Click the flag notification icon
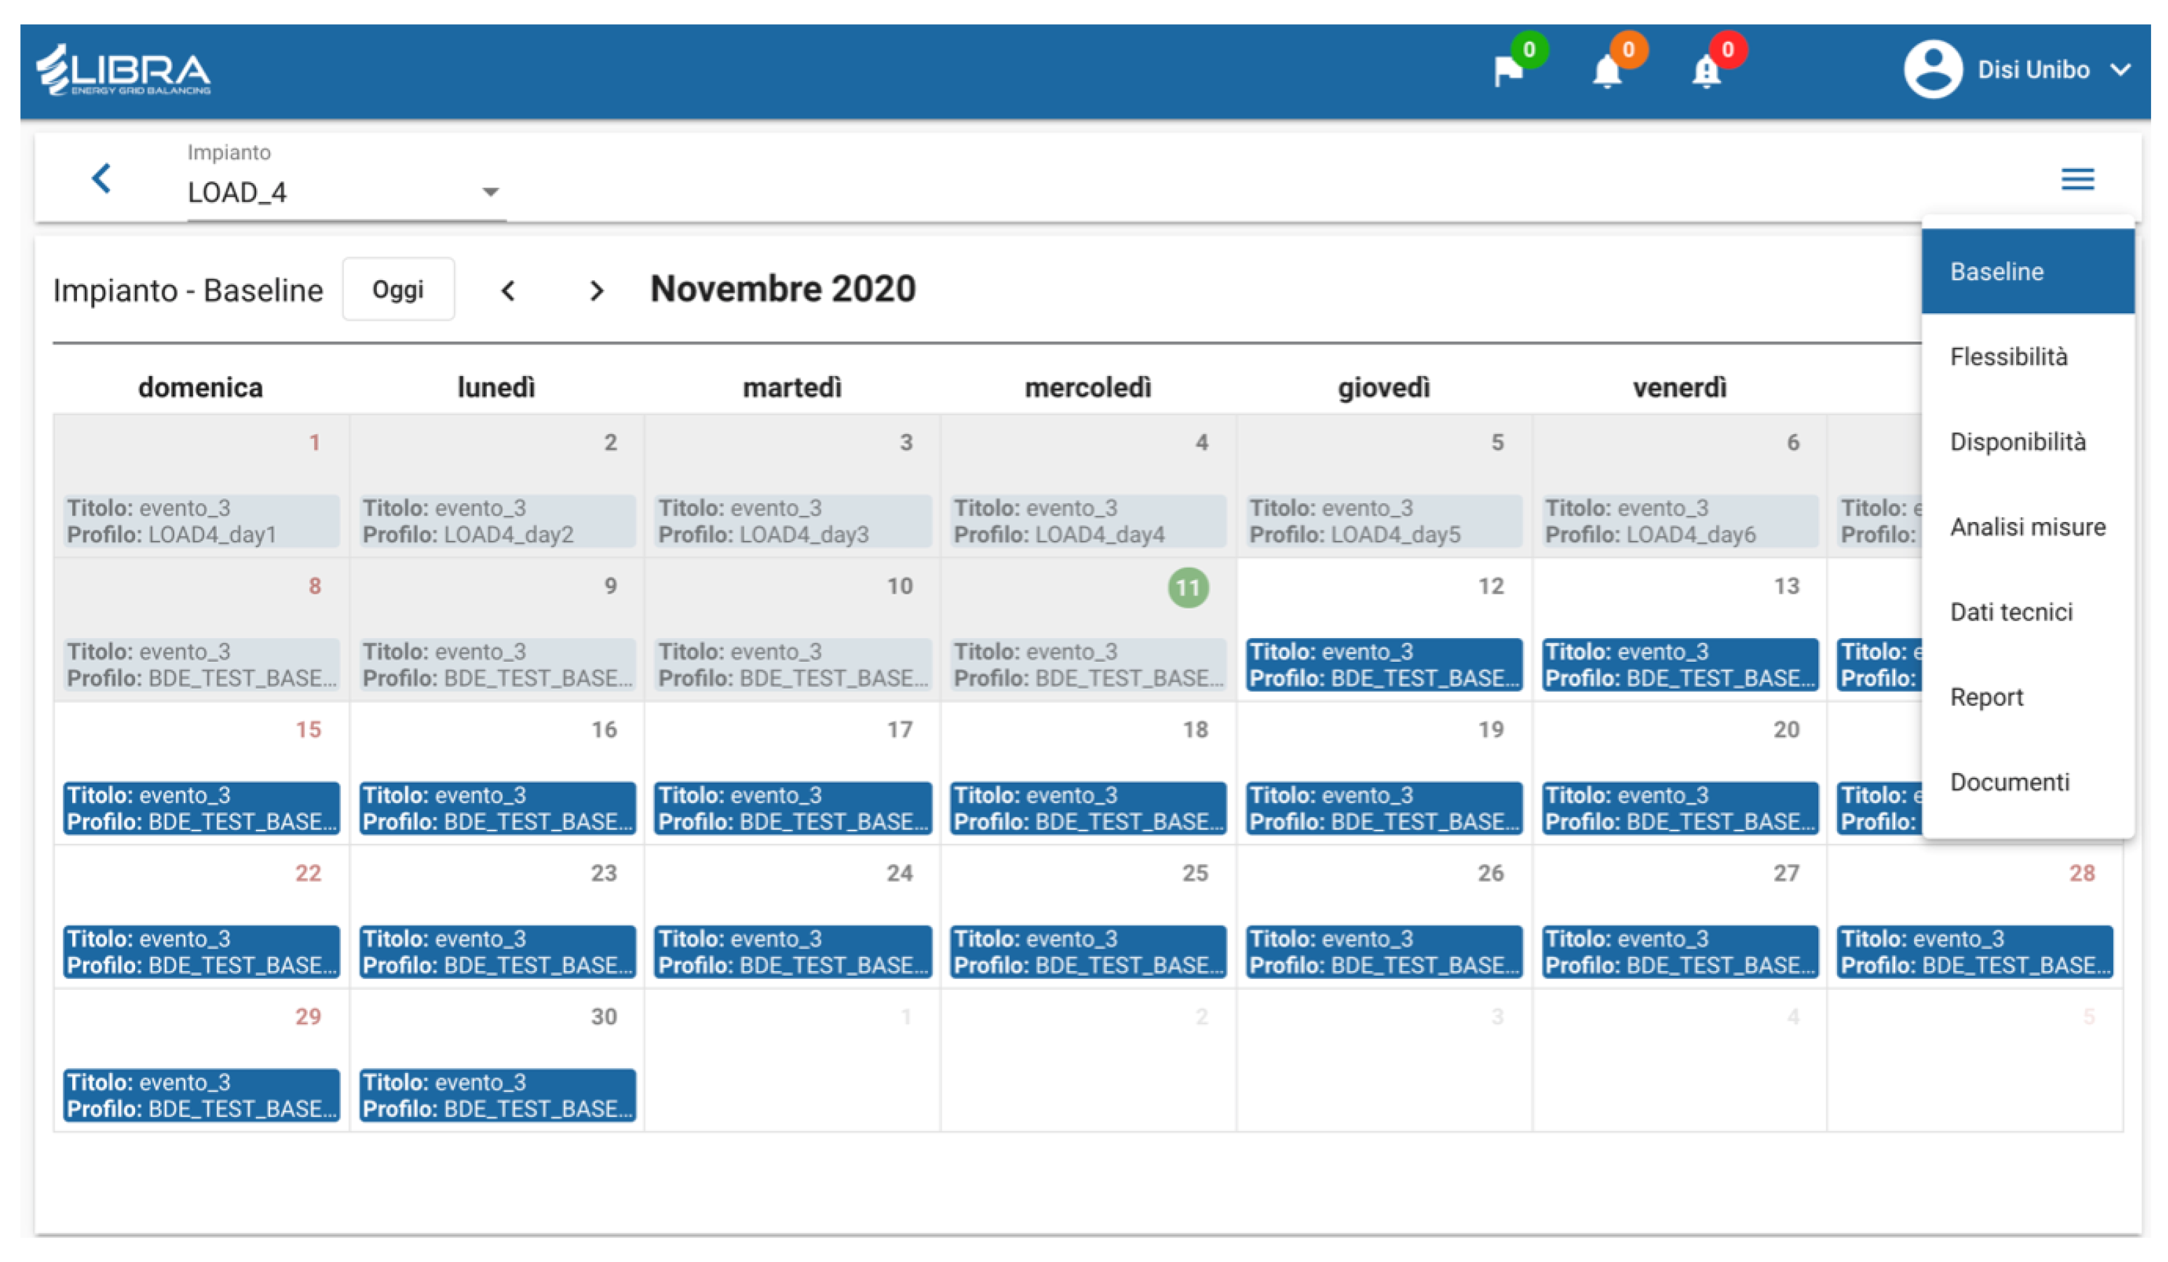Screen dimensions: 2168x1262 pos(1507,72)
